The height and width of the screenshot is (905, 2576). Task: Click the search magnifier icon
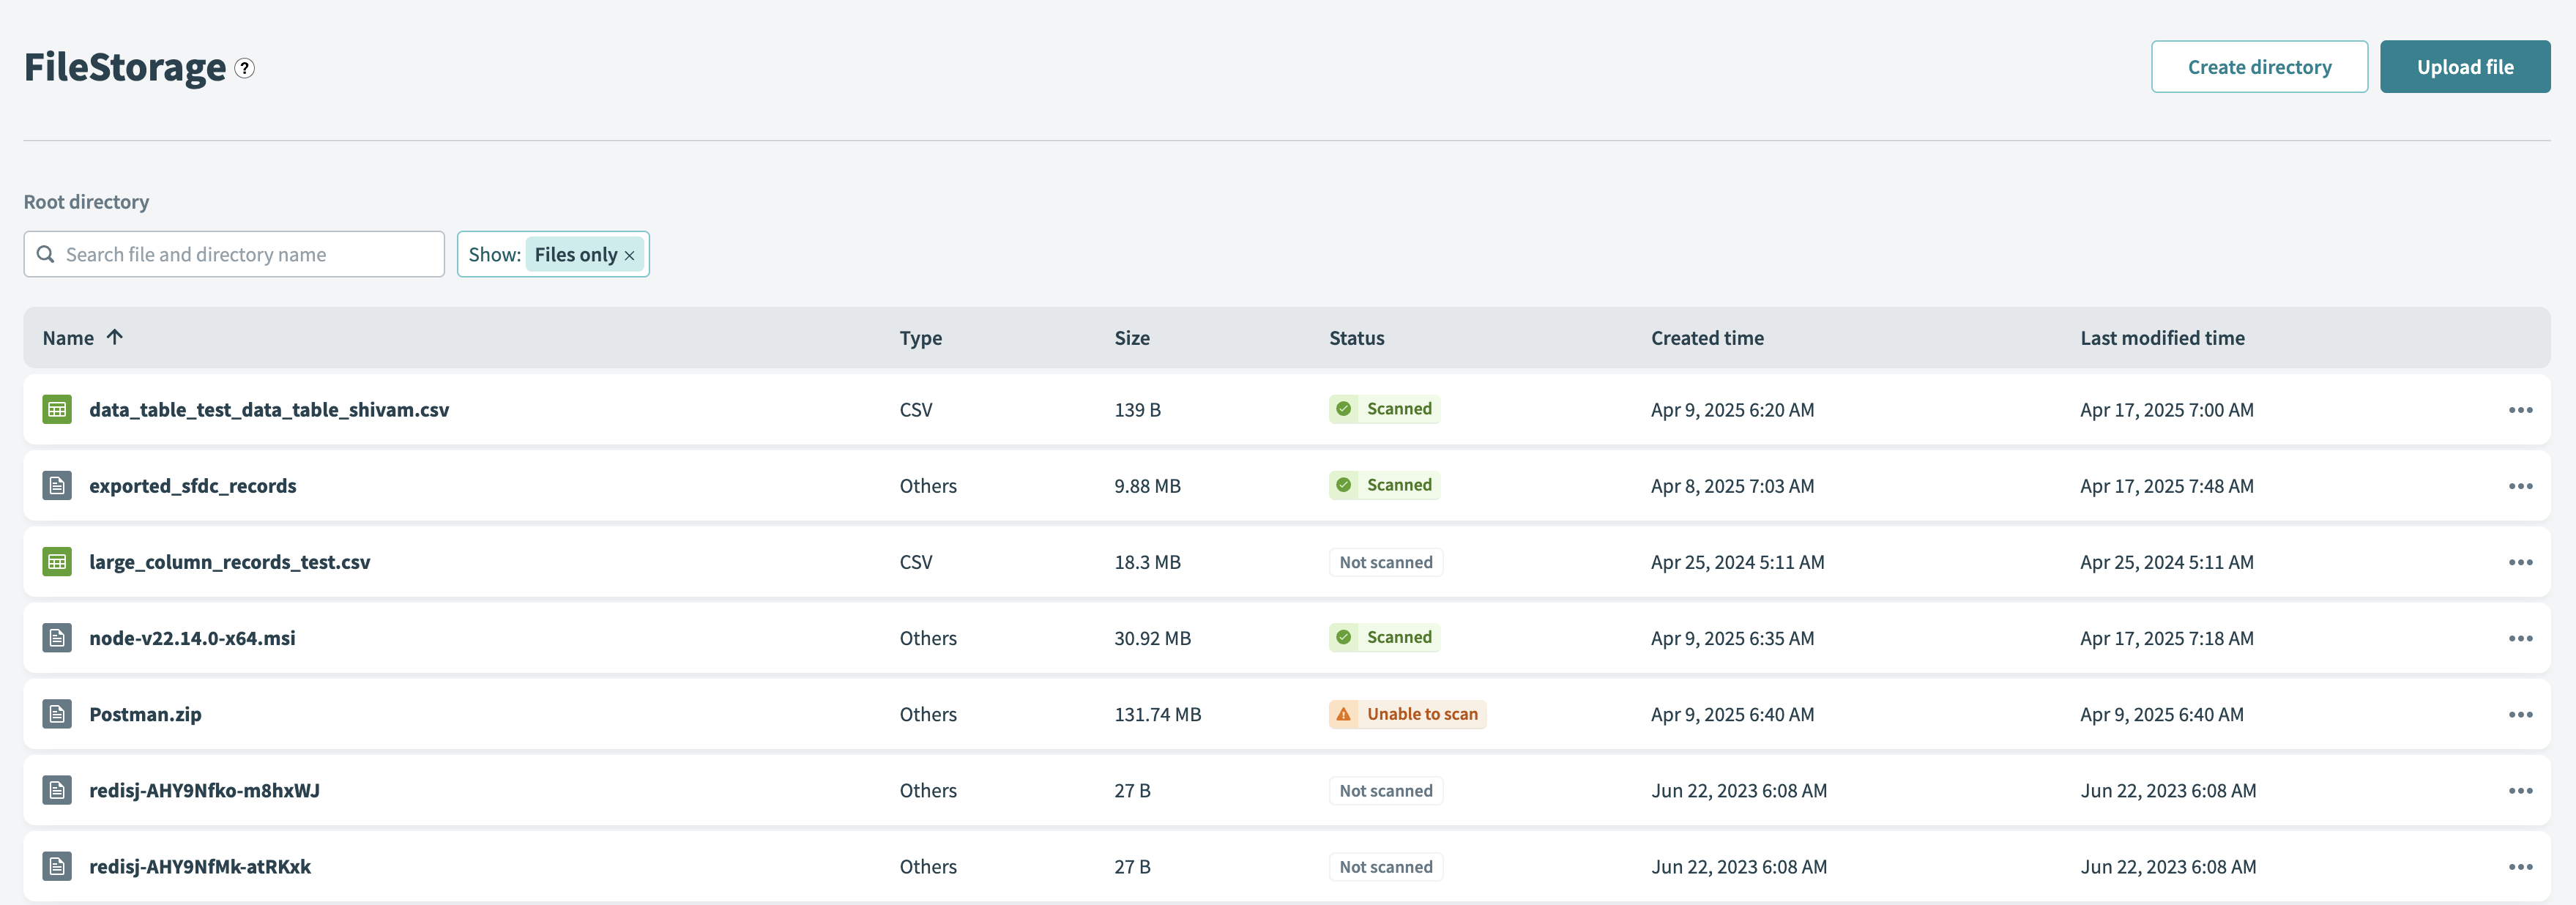coord(45,254)
